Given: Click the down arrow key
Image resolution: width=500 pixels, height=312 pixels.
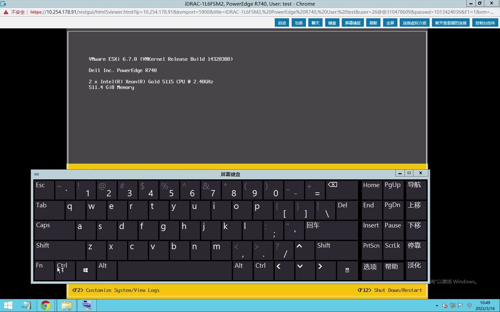Looking at the screenshot, I should click(x=304, y=270).
